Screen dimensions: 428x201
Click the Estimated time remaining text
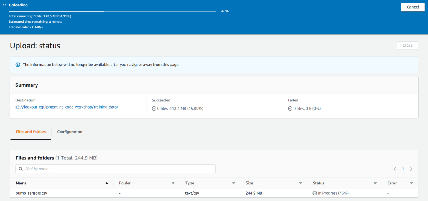(36, 22)
